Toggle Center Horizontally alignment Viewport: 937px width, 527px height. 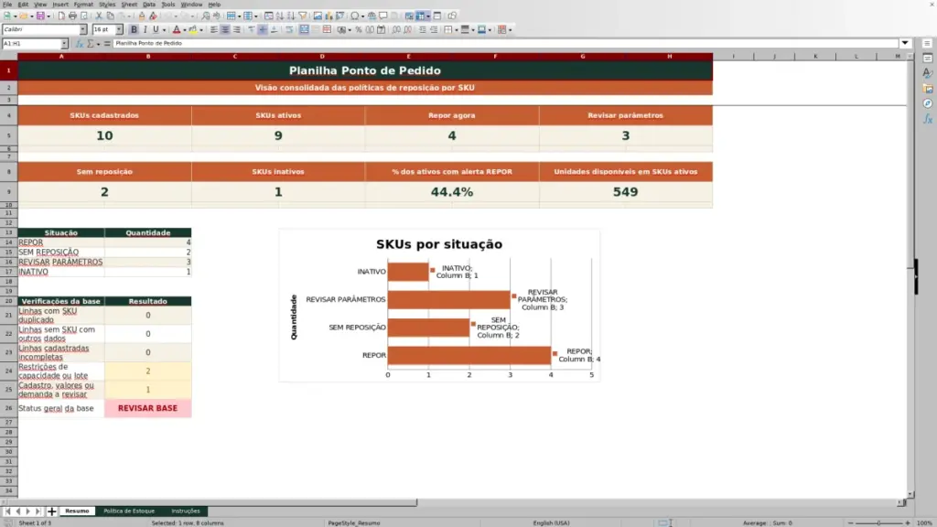(225, 30)
